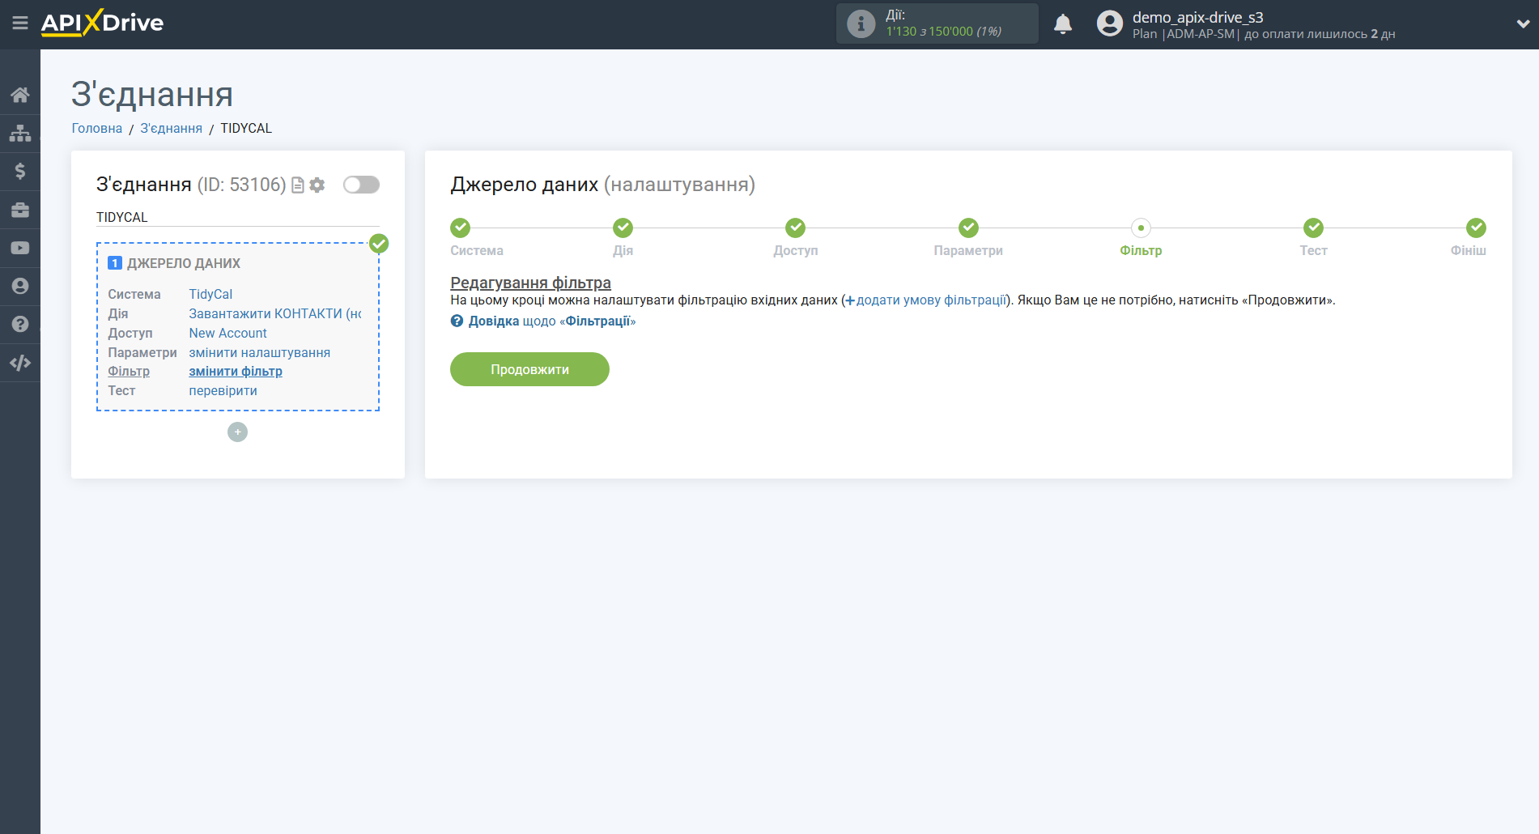1539x834 pixels.
Task: Open the actions usage info panel
Action: 937,23
